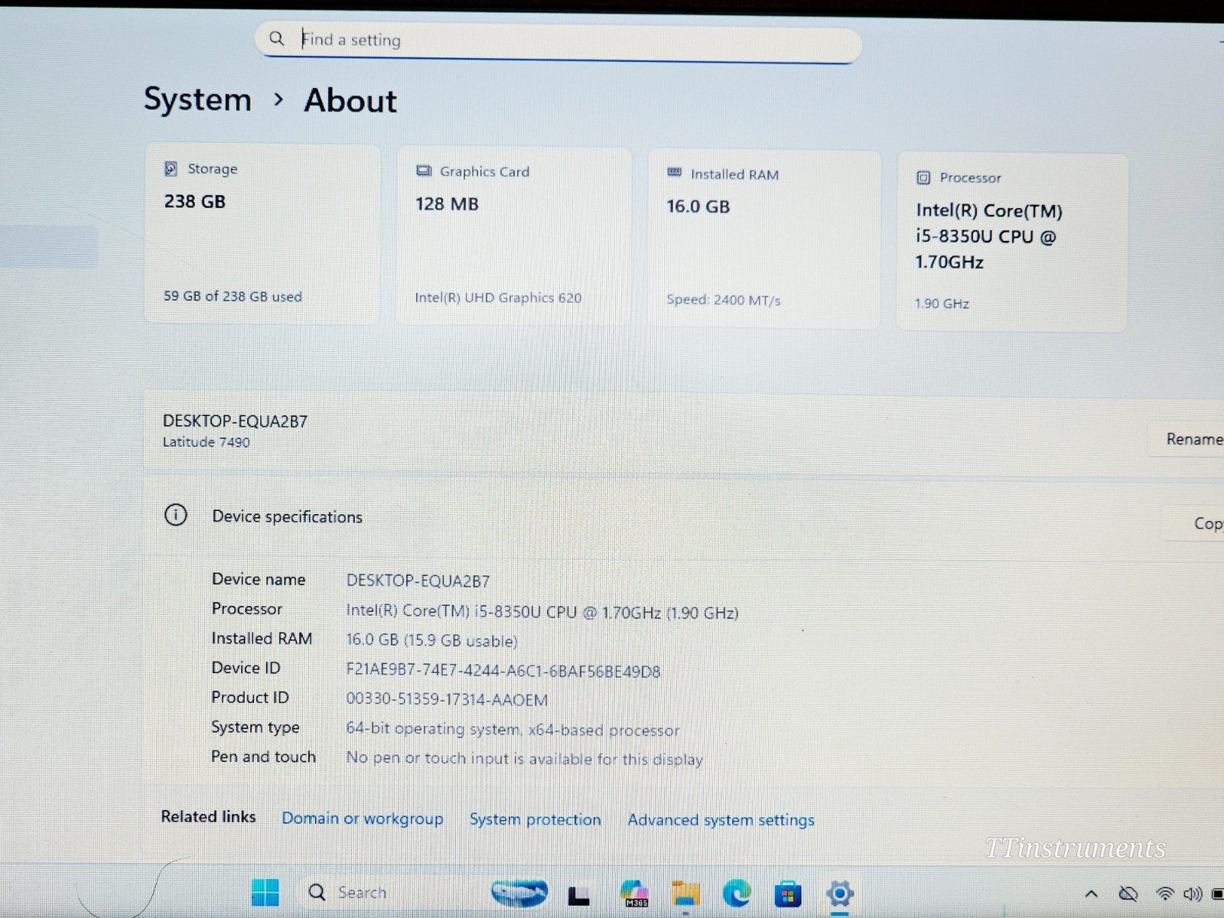Image resolution: width=1224 pixels, height=918 pixels.
Task: Click the 'Speed: 2400 MT/s' text
Action: pyautogui.click(x=723, y=300)
